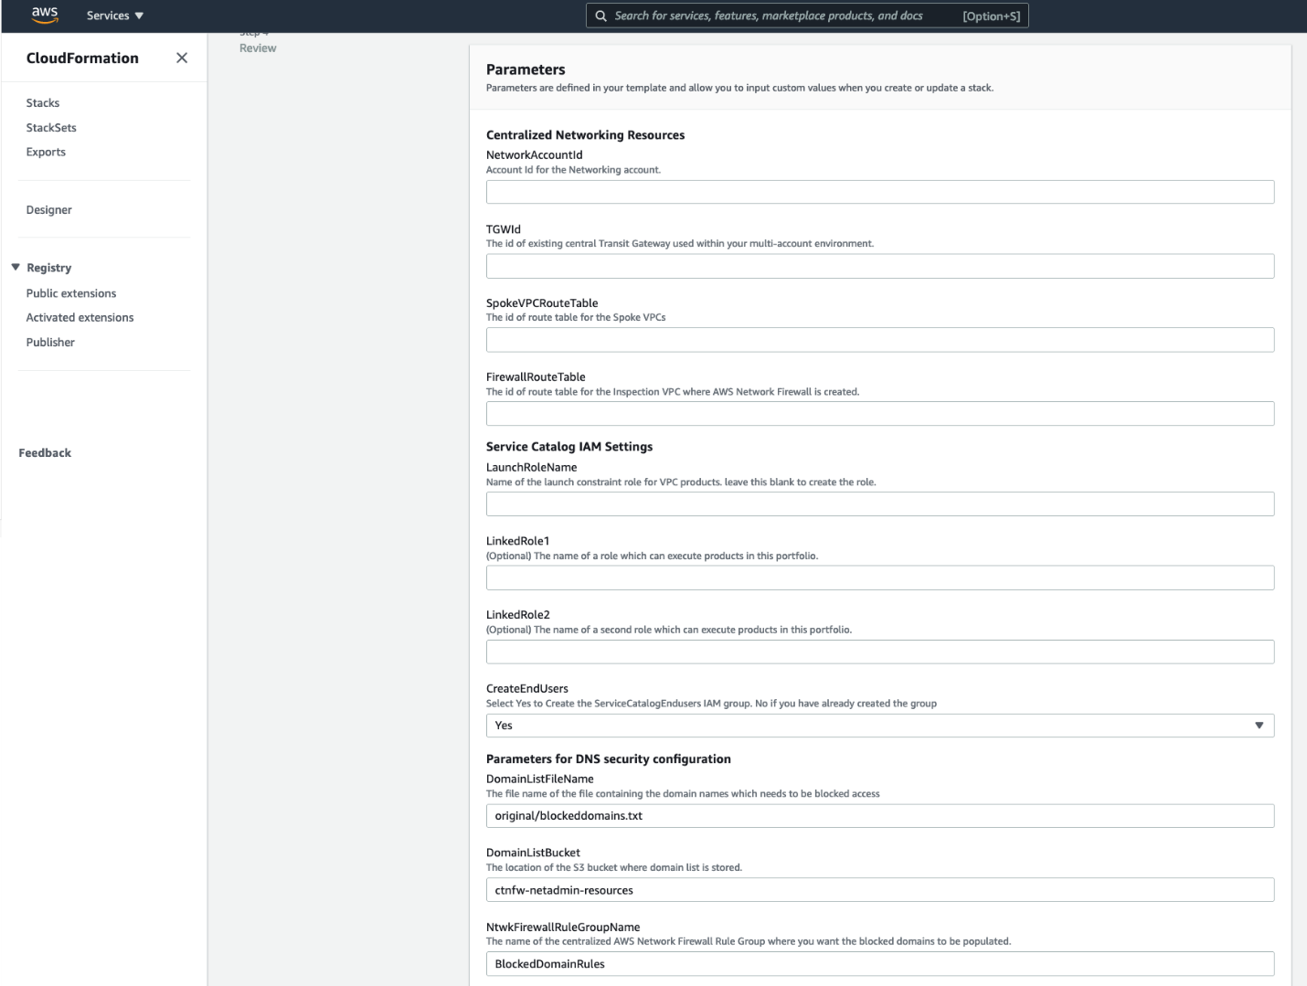Image resolution: width=1307 pixels, height=986 pixels.
Task: Navigate to StackSets
Action: tap(49, 127)
